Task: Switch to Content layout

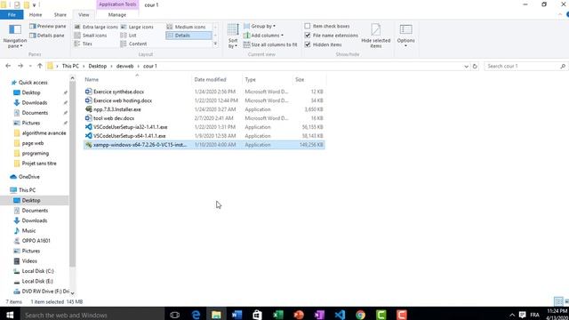Action: click(x=133, y=44)
